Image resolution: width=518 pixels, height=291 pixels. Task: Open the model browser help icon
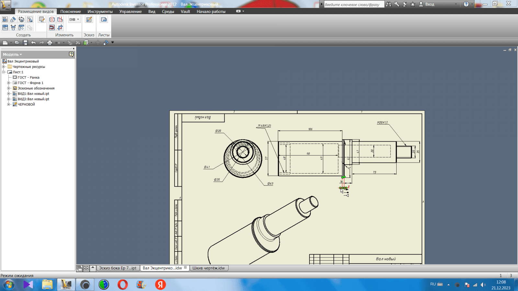[x=71, y=54]
